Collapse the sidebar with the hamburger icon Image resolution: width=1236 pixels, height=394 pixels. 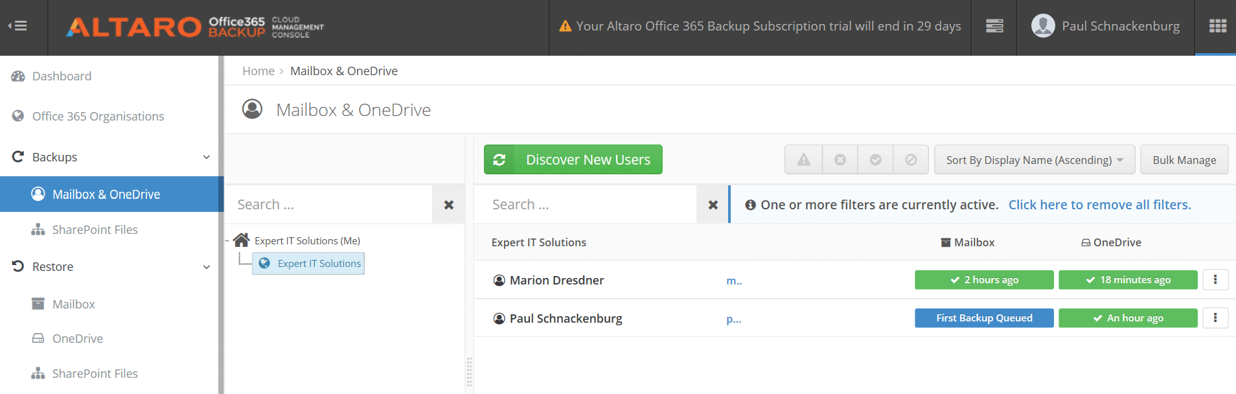[x=17, y=26]
